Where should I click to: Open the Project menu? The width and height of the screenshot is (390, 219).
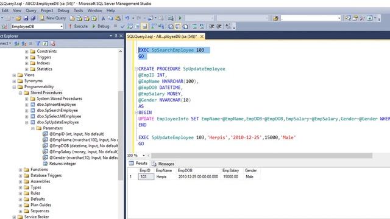tap(47, 10)
